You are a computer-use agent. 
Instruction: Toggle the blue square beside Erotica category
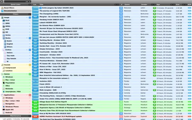[30, 50]
